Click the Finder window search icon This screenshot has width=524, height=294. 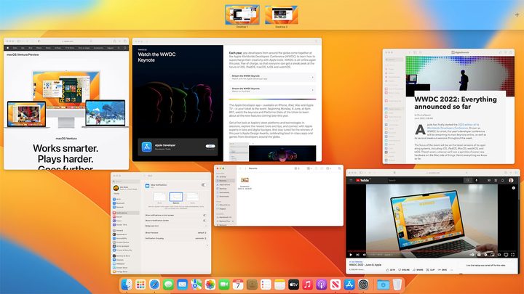[339, 168]
